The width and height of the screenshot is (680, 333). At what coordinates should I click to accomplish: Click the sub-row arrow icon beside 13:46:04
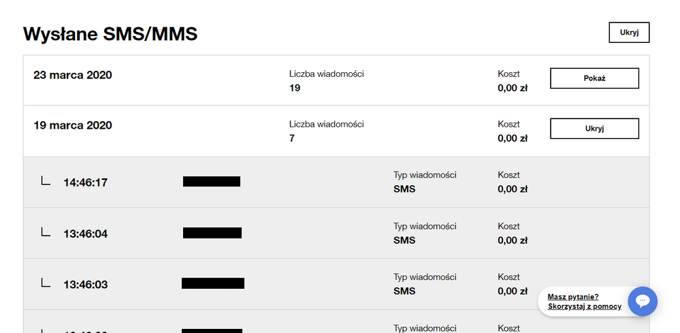(46, 232)
